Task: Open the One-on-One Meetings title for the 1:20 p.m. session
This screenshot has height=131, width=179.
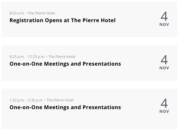Action: pyautogui.click(x=65, y=107)
